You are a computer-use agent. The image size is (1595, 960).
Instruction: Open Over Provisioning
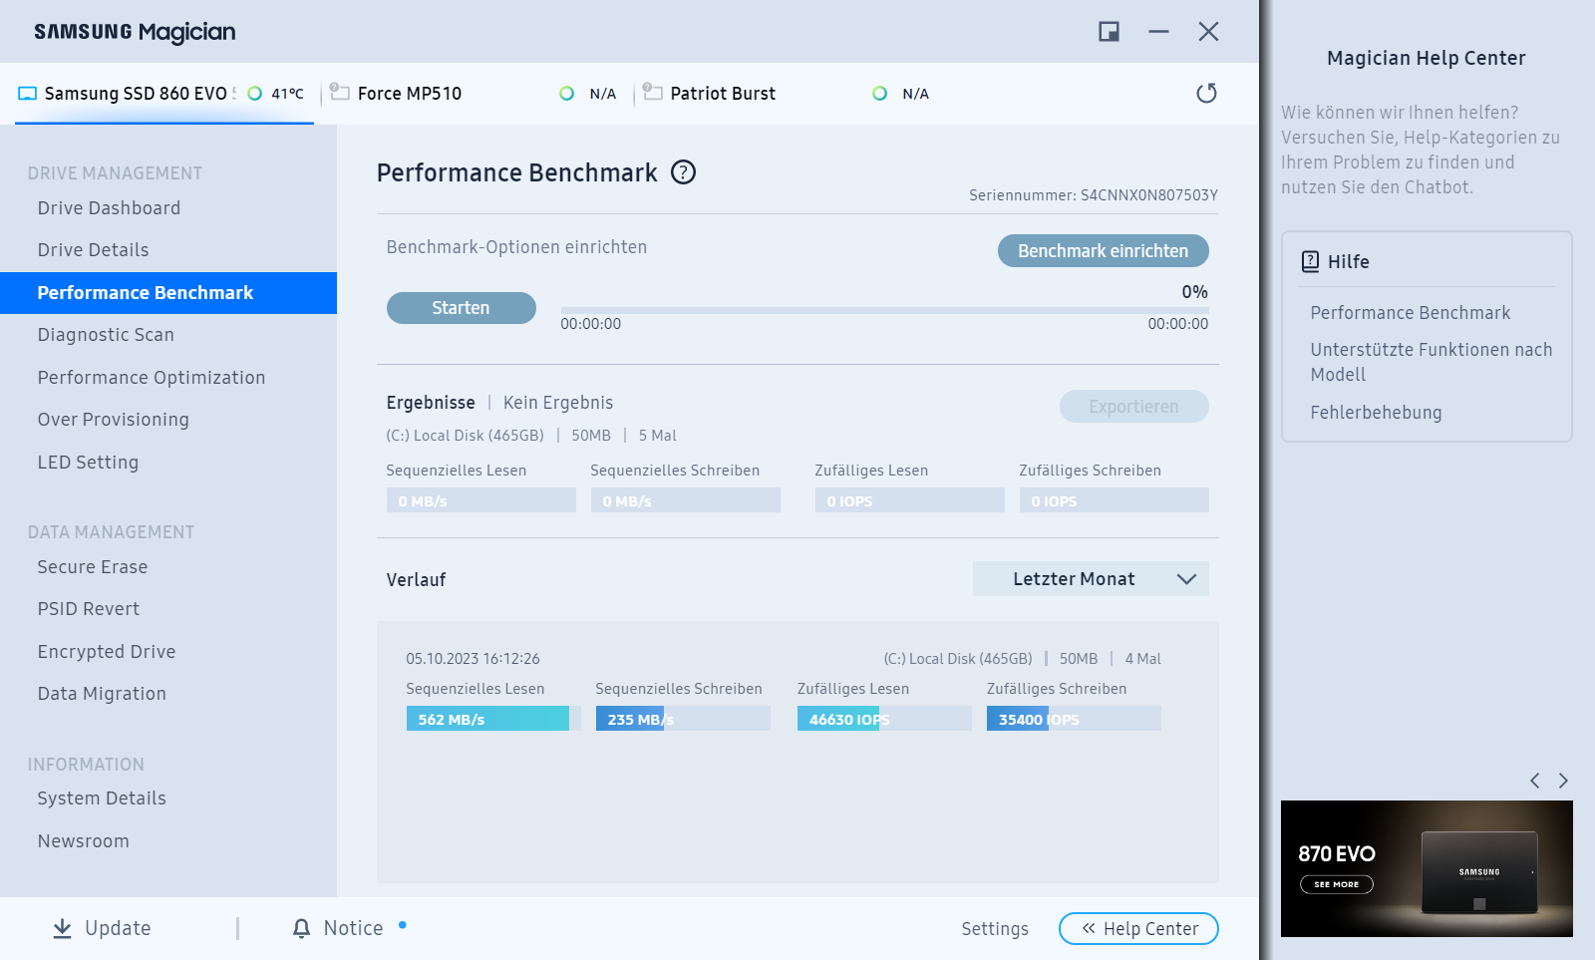click(113, 420)
